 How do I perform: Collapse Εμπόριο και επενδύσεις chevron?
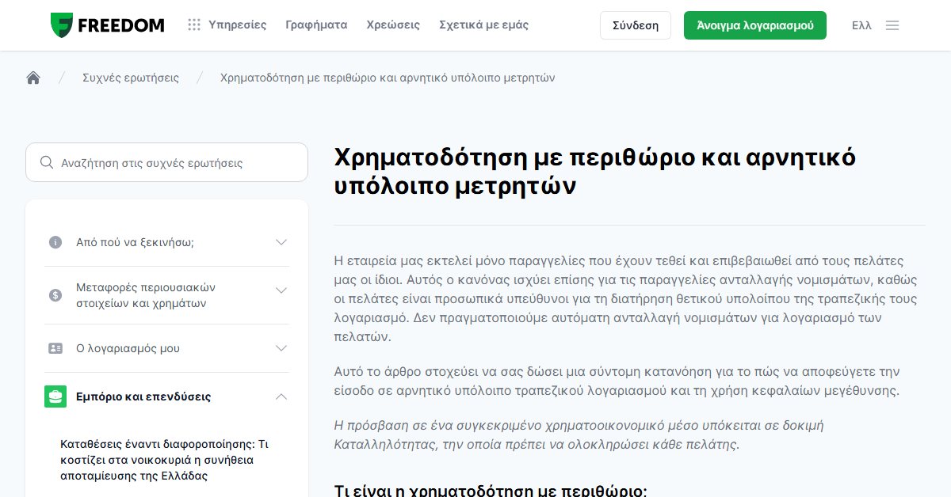(x=281, y=396)
